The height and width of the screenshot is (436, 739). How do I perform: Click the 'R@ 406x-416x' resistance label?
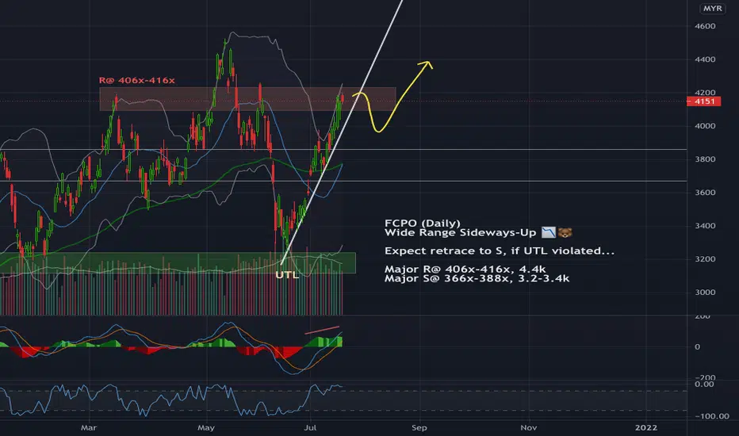click(x=136, y=81)
